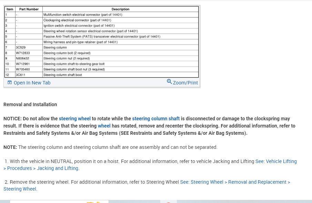Select part number W712961 cell
This screenshot has width=312, height=203.
(x=29, y=64)
